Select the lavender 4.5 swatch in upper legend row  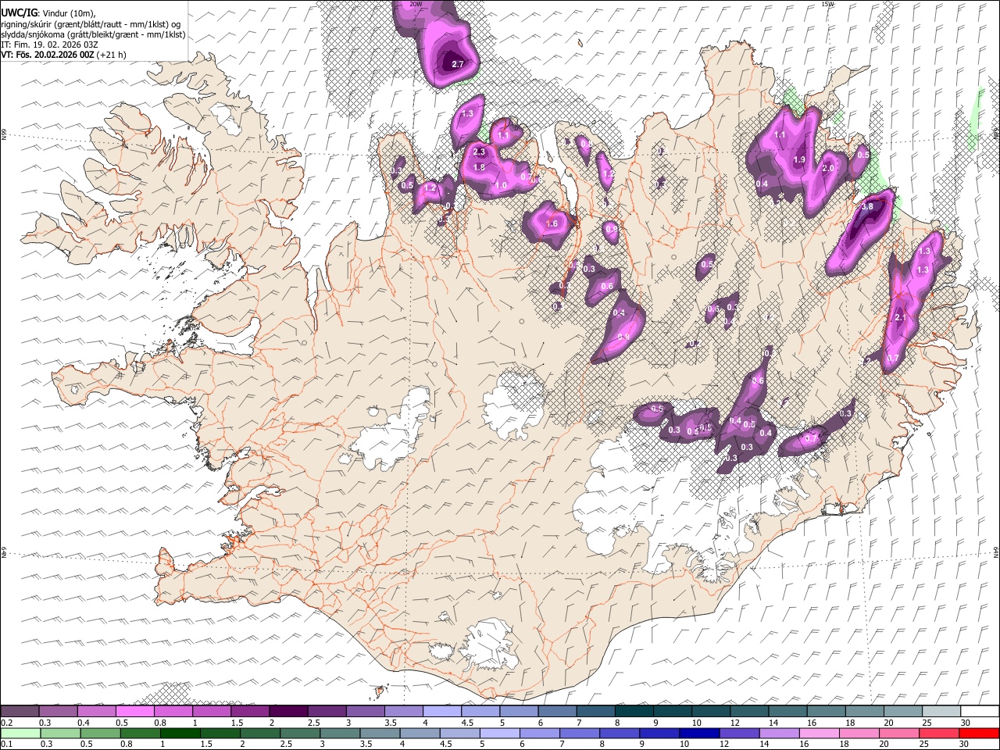pos(480,711)
